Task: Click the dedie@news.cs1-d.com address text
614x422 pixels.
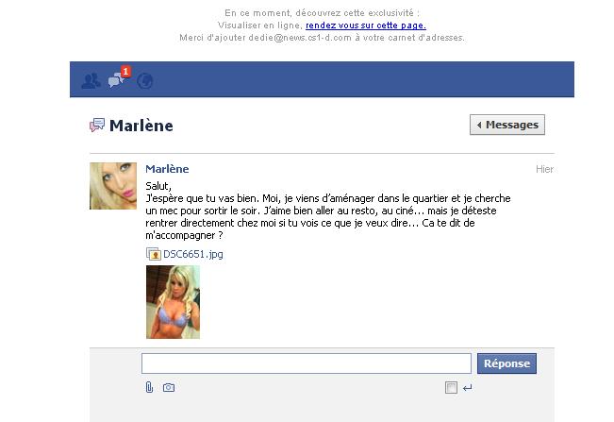Action: coord(300,38)
